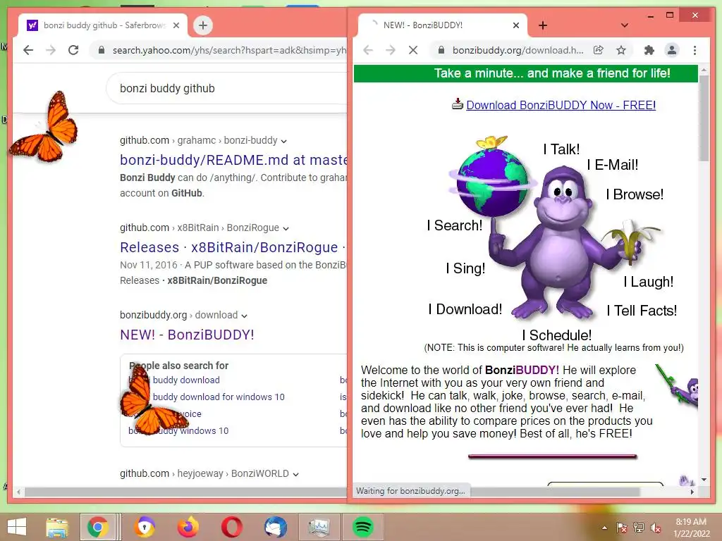
Task: Click the purple Bonzi gorilla image
Action: pos(562,243)
